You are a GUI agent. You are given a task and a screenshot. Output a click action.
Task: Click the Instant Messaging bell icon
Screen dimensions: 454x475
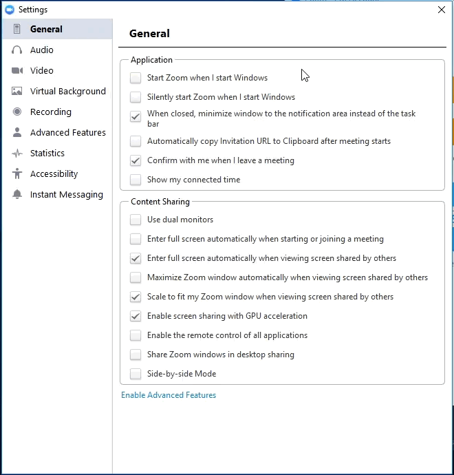17,194
